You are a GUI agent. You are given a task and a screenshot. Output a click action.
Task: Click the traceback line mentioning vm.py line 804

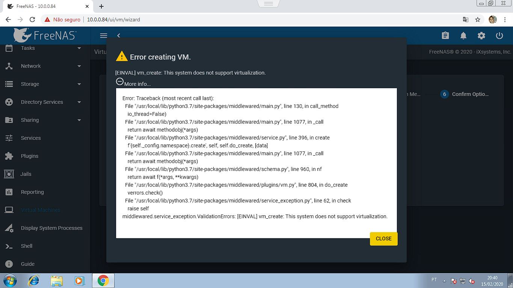pos(236,185)
